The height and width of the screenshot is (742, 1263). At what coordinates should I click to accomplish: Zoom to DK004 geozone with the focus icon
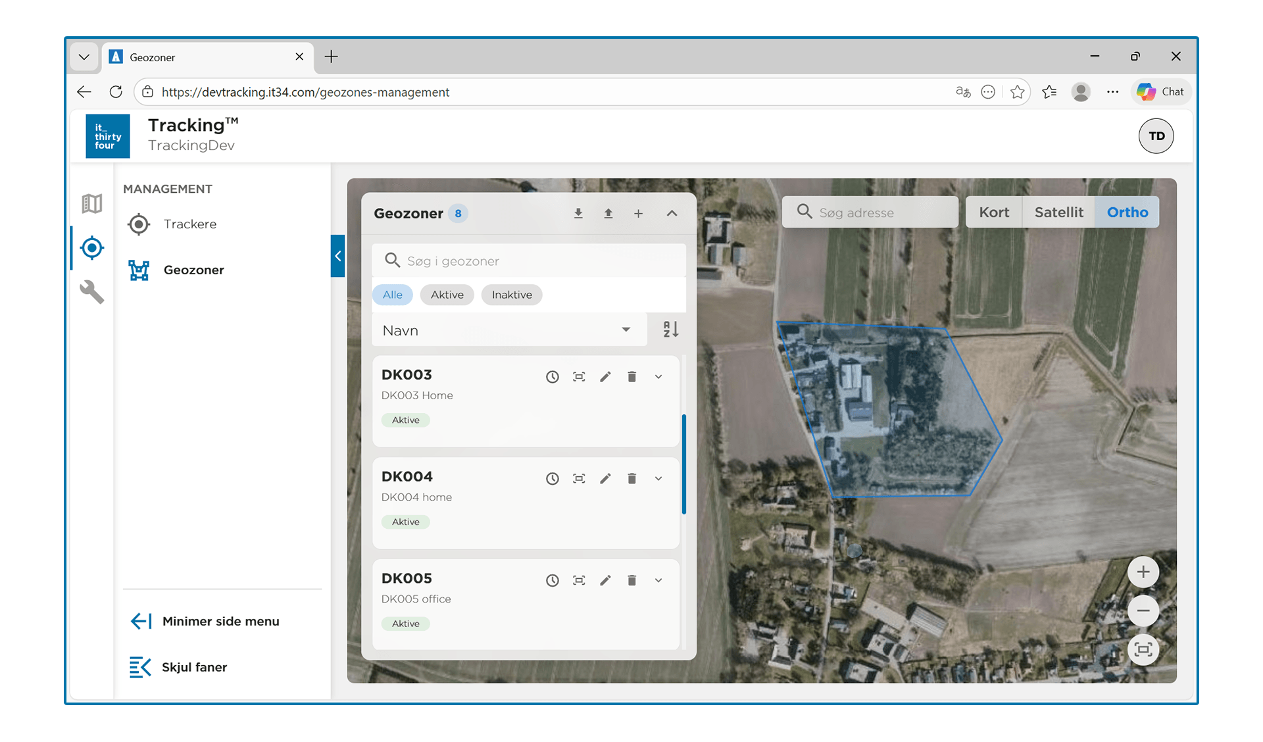[579, 479]
